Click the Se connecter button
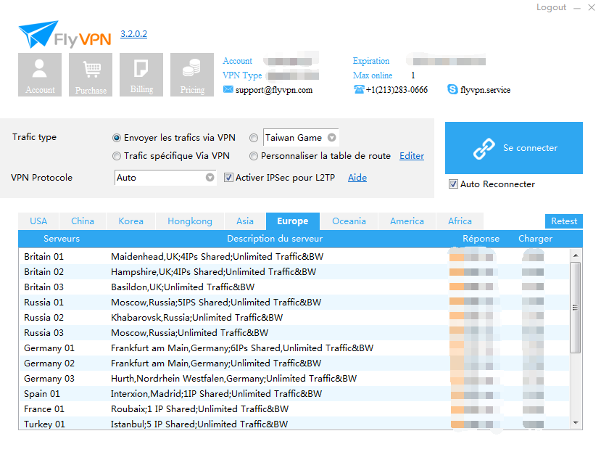The height and width of the screenshot is (452, 601). pyautogui.click(x=513, y=148)
